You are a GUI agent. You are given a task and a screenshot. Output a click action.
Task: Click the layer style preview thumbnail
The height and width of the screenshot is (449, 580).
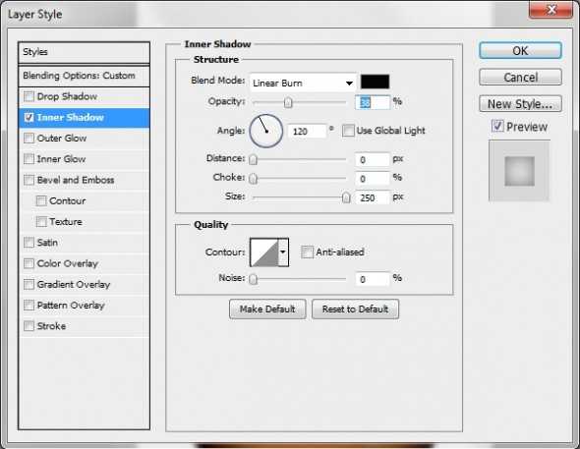pyautogui.click(x=519, y=171)
